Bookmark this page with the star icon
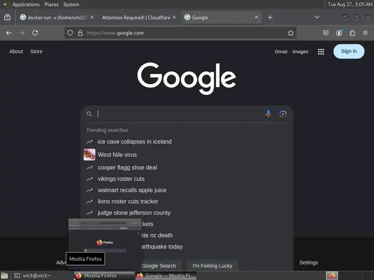This screenshot has width=374, height=280. 290,33
